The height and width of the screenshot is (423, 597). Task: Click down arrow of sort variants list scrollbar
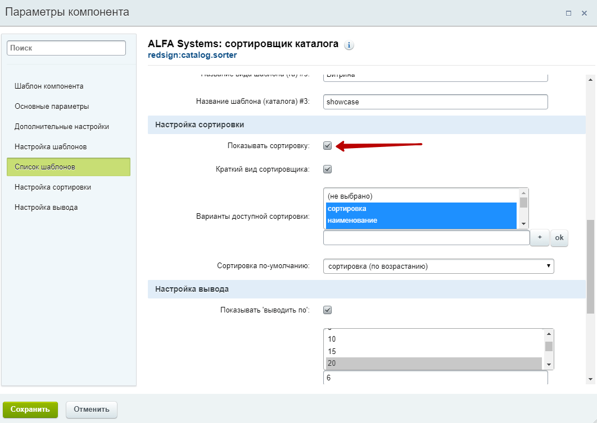pyautogui.click(x=523, y=224)
